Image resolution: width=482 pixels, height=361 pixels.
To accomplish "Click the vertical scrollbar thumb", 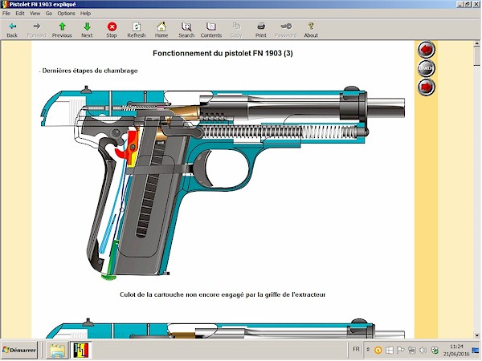I will pos(476,56).
